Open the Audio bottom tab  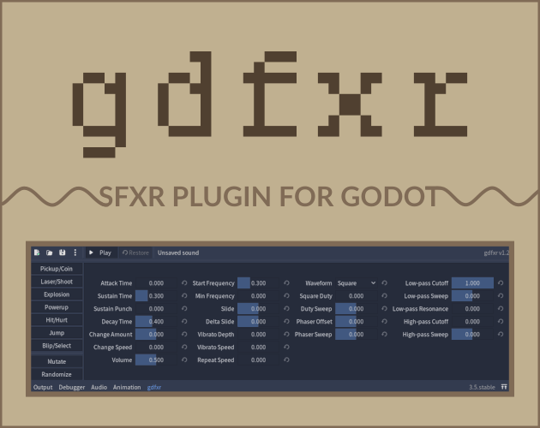(x=99, y=387)
